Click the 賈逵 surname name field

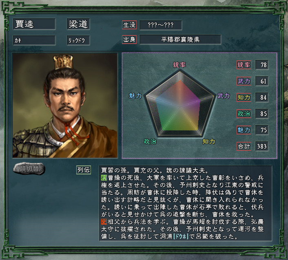[34, 24]
